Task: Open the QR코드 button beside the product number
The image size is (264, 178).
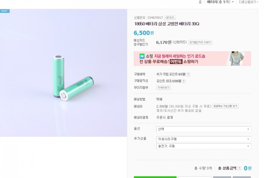Action: coord(170,18)
